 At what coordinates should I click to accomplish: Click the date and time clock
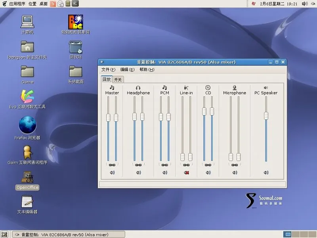(279, 4)
